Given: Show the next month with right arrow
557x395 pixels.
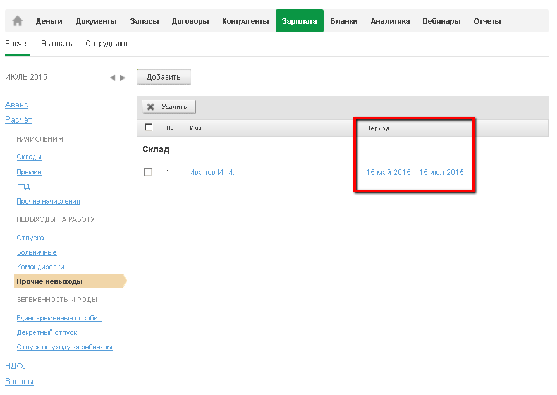Looking at the screenshot, I should 123,78.
